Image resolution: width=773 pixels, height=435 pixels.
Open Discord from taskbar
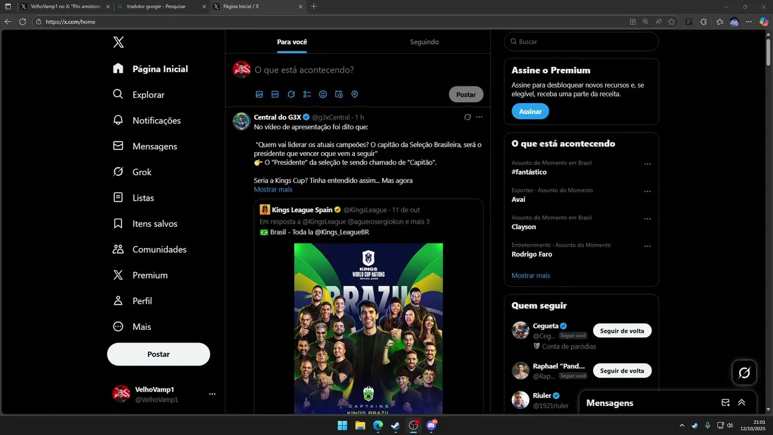[x=431, y=425]
